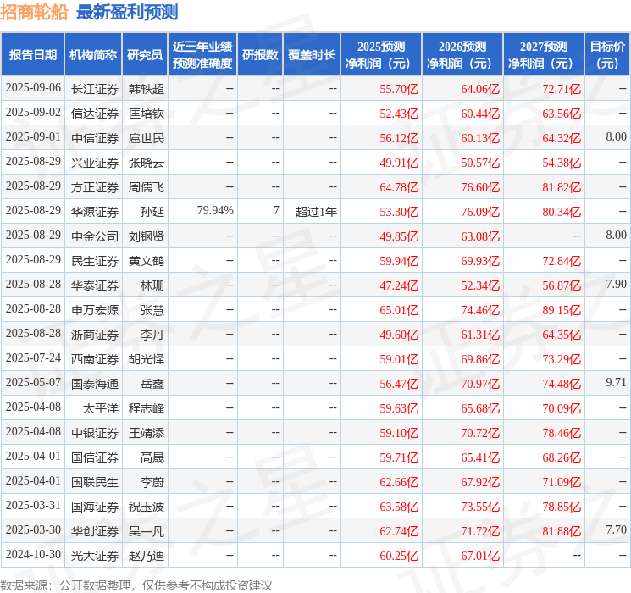This screenshot has width=631, height=593.
Task: Click the 55.70亿 profit value
Action: tap(399, 89)
